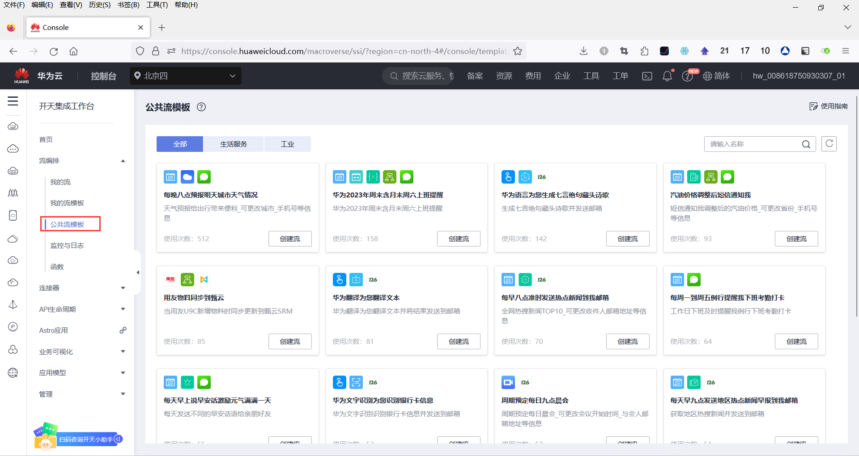
Task: Click the Huawei Cloud logo
Action: (x=21, y=75)
